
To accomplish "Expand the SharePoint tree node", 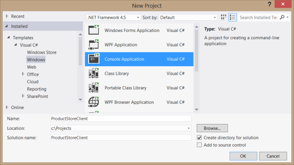I will pyautogui.click(x=23, y=96).
